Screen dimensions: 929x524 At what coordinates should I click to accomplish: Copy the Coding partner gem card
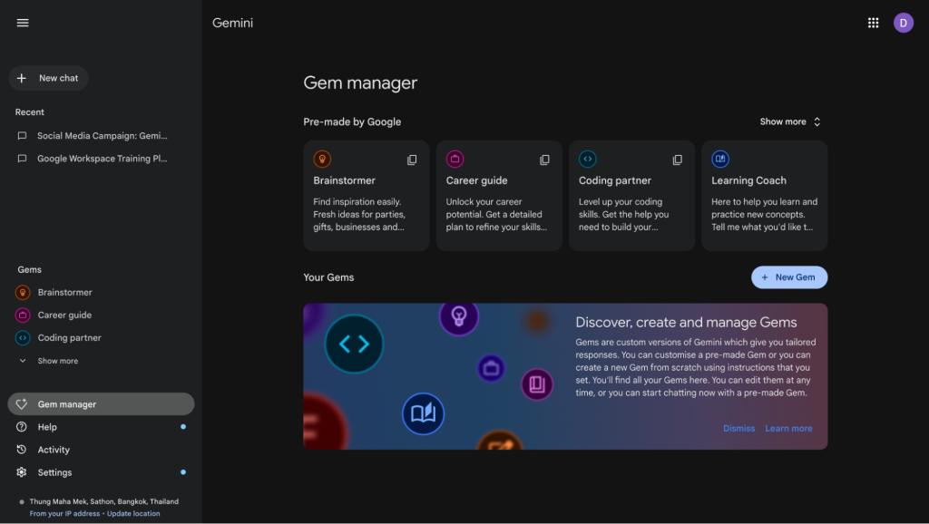(677, 160)
